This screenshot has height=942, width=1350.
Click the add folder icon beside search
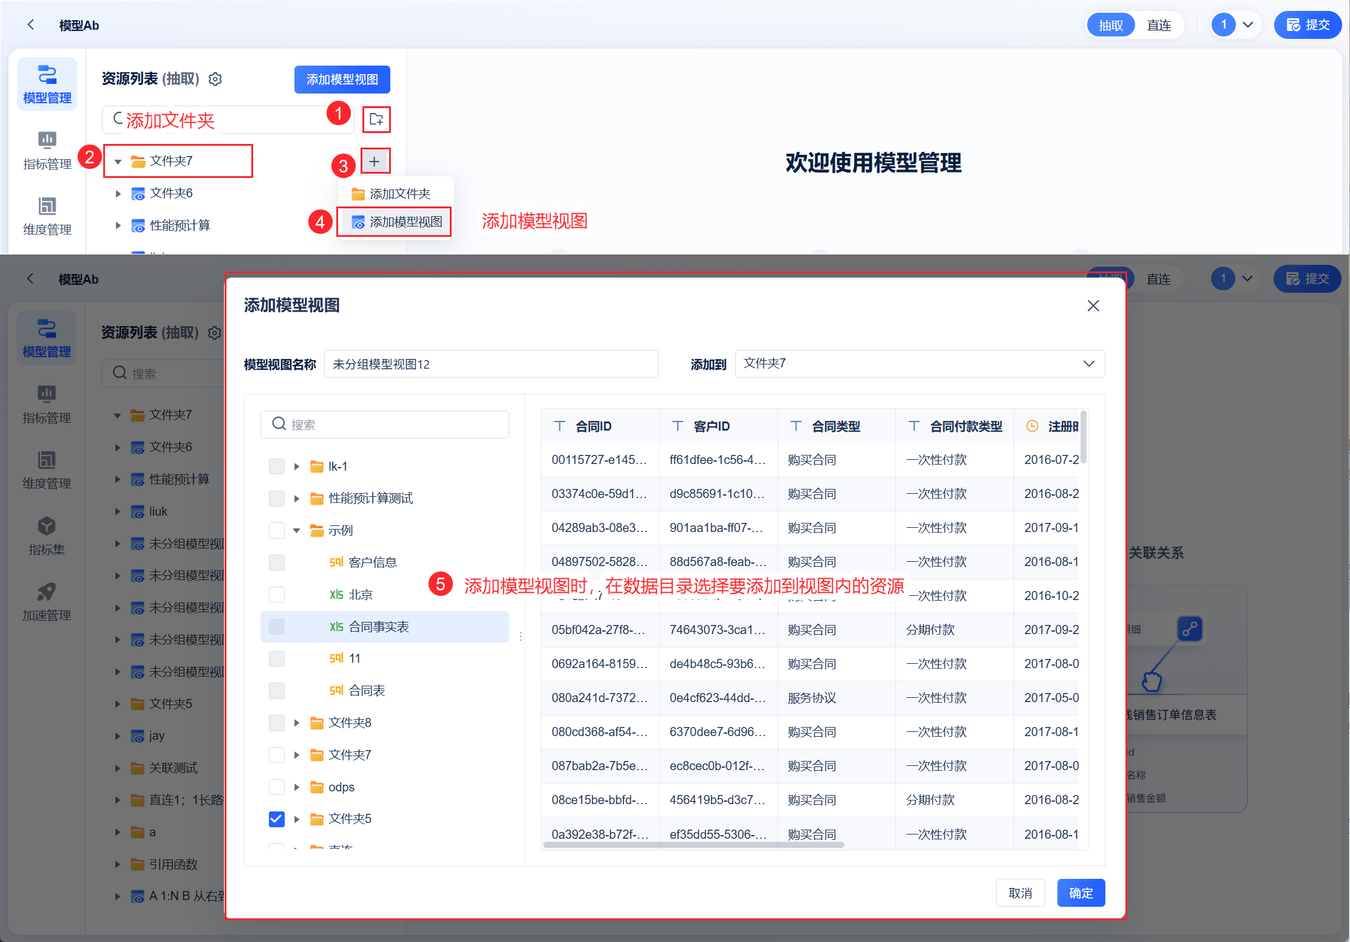click(376, 119)
